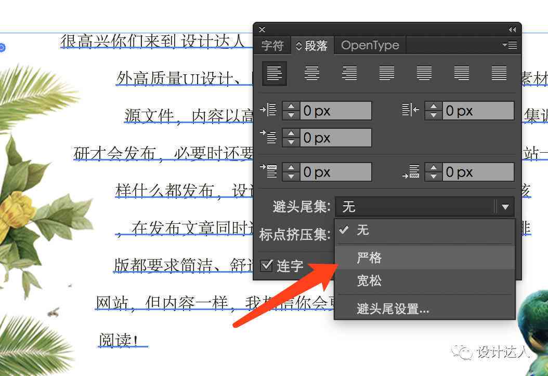Increase space before with up stepper
Screen dimensions: 548x376
(x=291, y=168)
